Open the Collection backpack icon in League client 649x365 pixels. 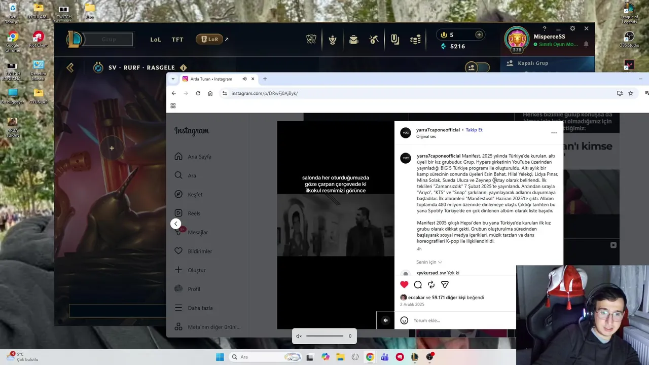[x=353, y=39]
